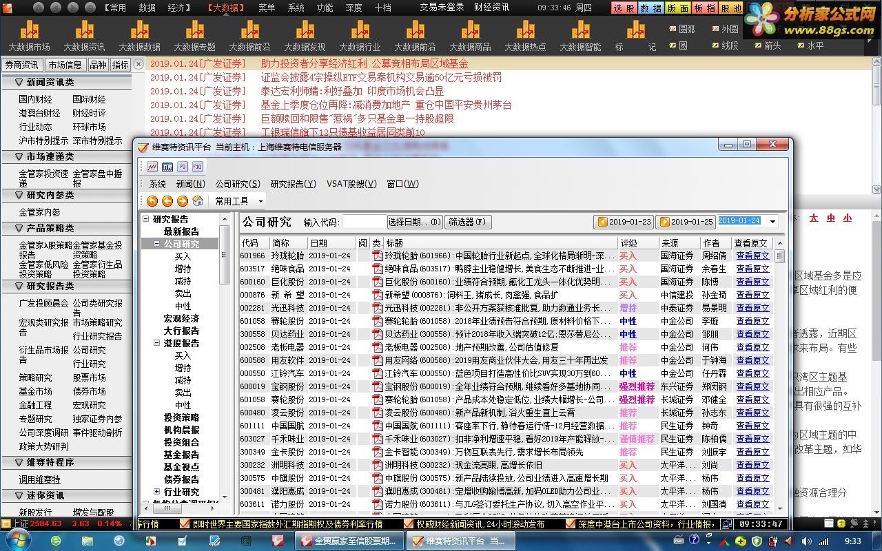The width and height of the screenshot is (882, 551).
Task: Open the date dropdown showing 2019-01-24
Action: [773, 222]
